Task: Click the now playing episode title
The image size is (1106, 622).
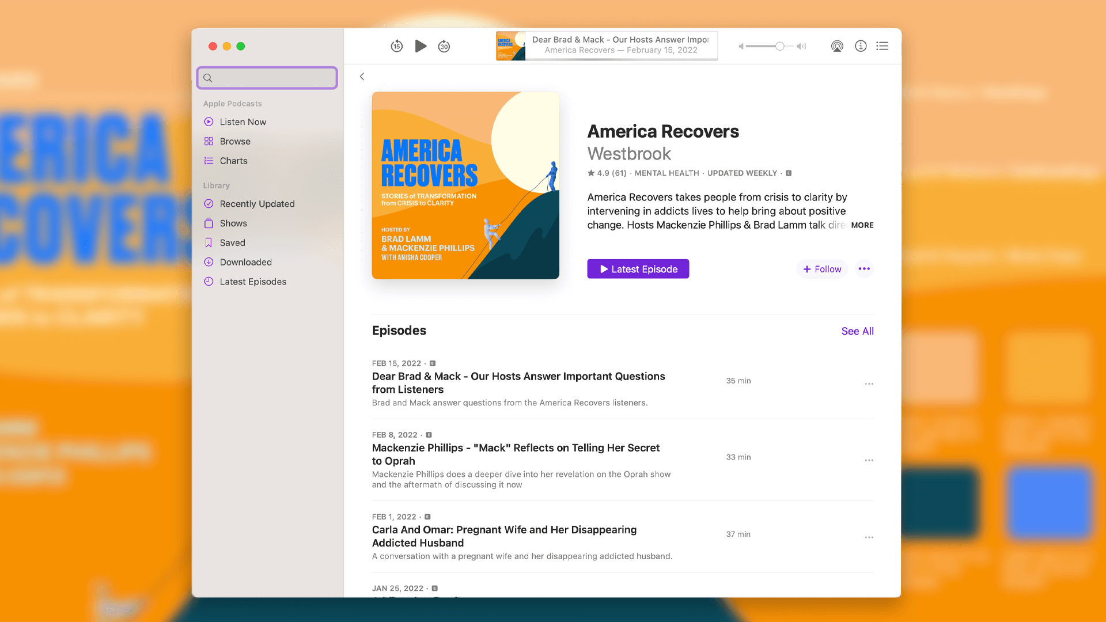Action: (x=620, y=40)
